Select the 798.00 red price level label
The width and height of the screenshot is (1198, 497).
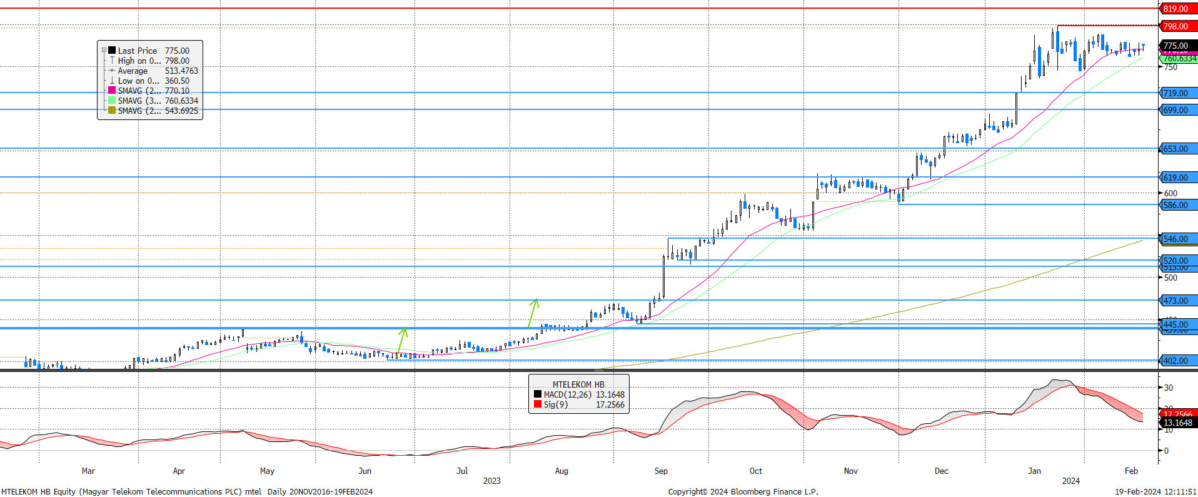(1177, 26)
